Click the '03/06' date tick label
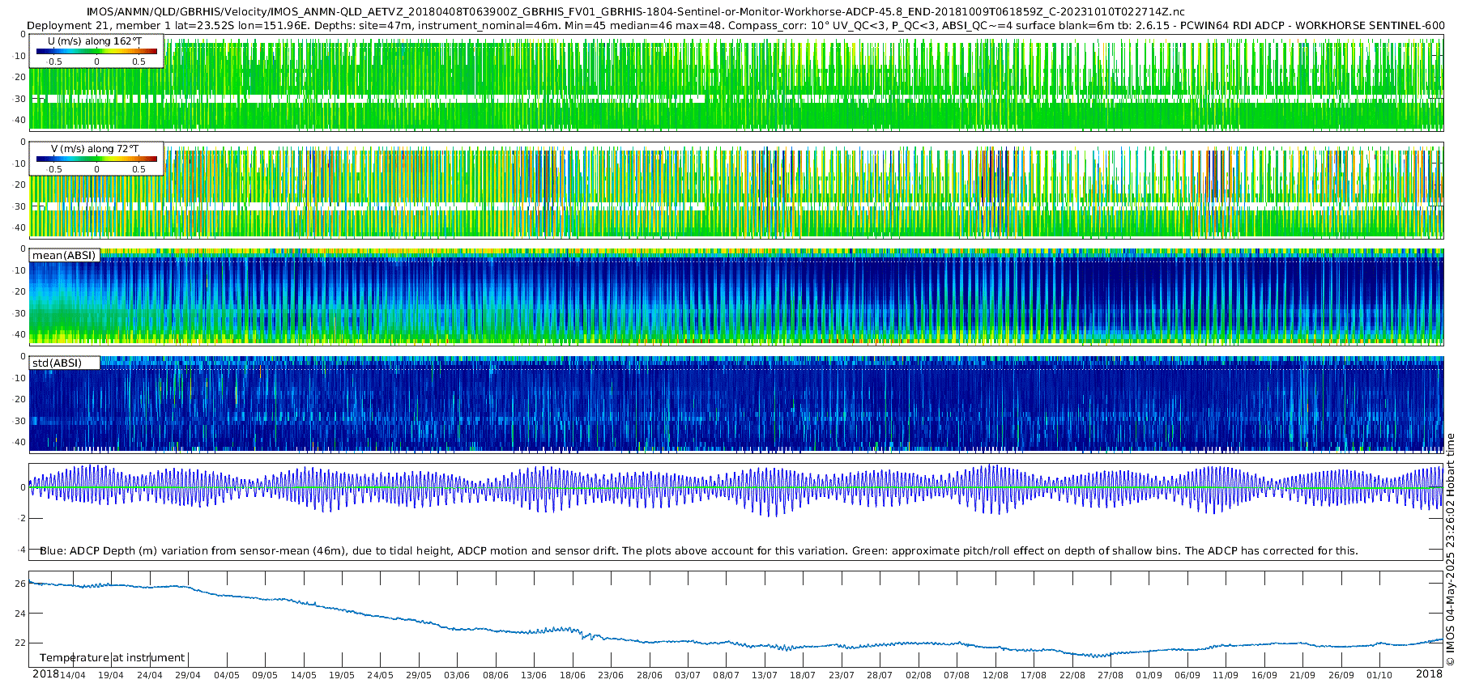Viewport: 1458px width, 688px height. 457,675
